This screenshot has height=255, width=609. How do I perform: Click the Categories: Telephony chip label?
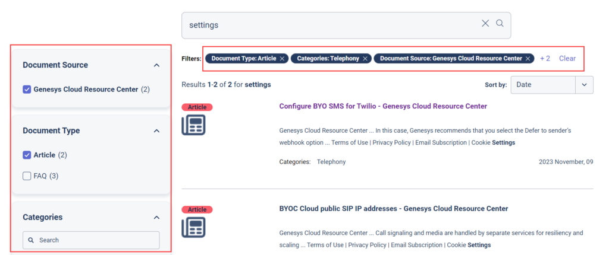[328, 59]
